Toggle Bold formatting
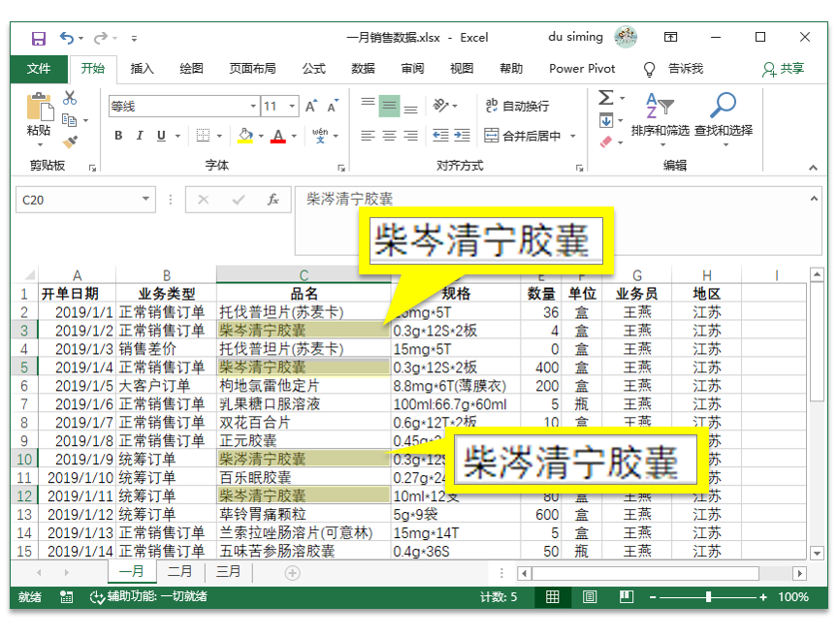This screenshot has height=637, width=837. [x=118, y=136]
